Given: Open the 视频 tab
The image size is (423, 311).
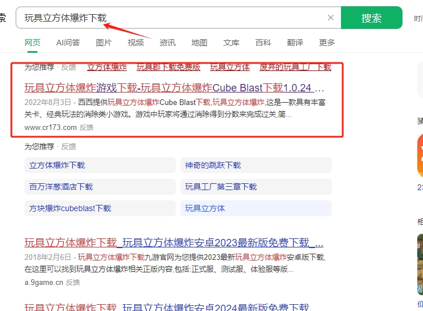Looking at the screenshot, I should point(135,43).
